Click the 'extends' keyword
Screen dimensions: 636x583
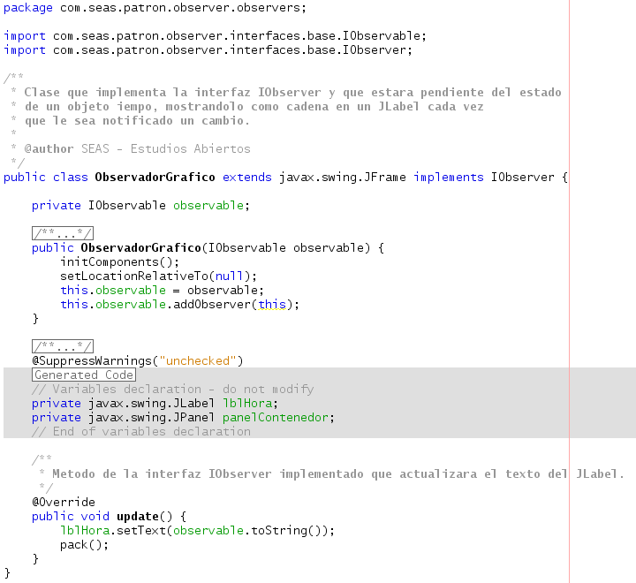(x=247, y=178)
